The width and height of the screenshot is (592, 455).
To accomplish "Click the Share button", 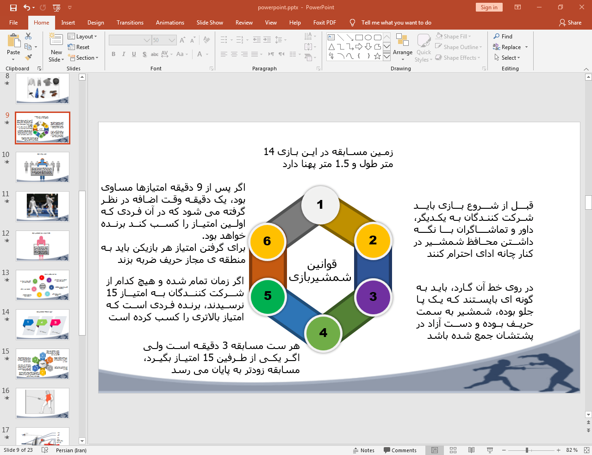I will point(570,22).
